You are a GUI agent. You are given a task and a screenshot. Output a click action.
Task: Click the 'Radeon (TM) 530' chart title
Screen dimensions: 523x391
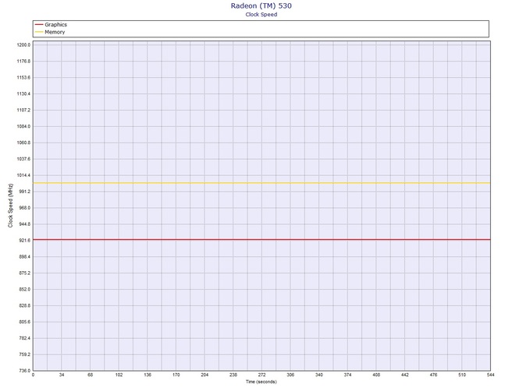261,5
